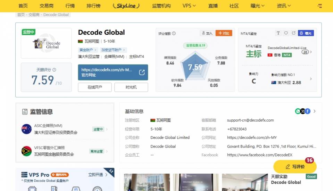Open the 直播 live menu item

pos(213,6)
